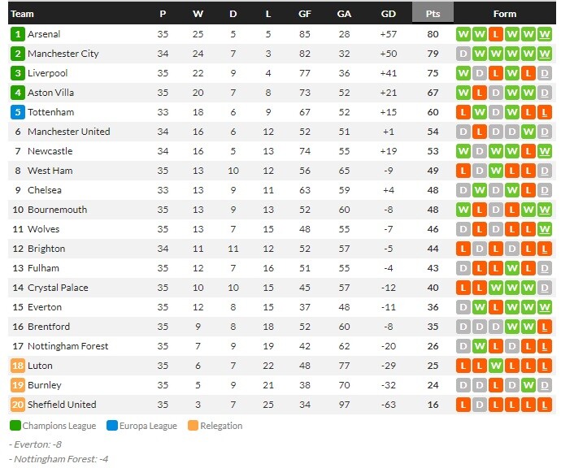Open the Liverpool team link
The height and width of the screenshot is (468, 561).
click(x=48, y=73)
